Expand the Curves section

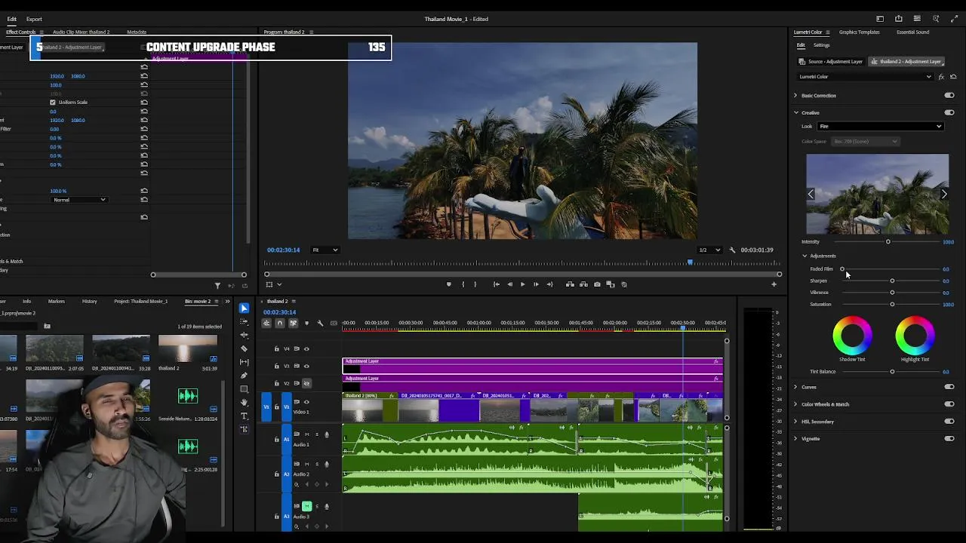795,388
